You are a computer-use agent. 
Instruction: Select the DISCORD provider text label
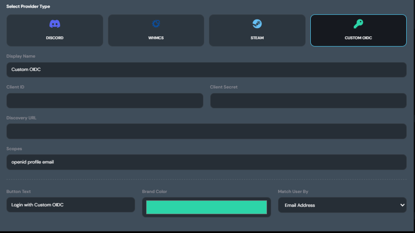coord(55,38)
